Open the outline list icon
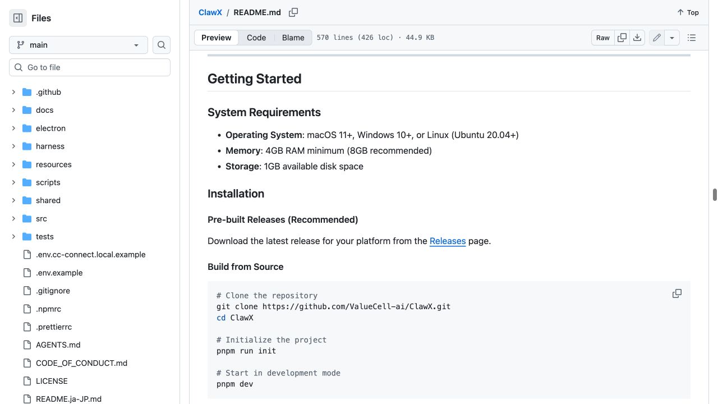The width and height of the screenshot is (718, 404). coord(692,38)
